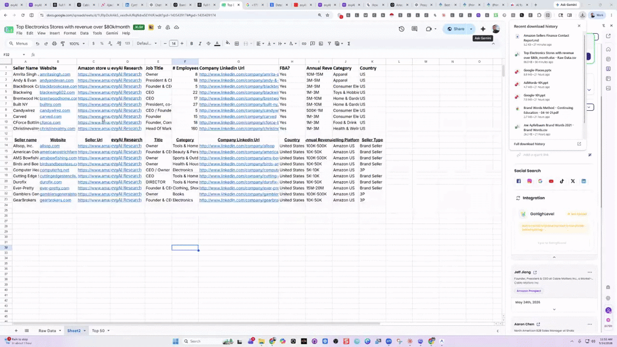Open the fill color picker

[x=227, y=43]
